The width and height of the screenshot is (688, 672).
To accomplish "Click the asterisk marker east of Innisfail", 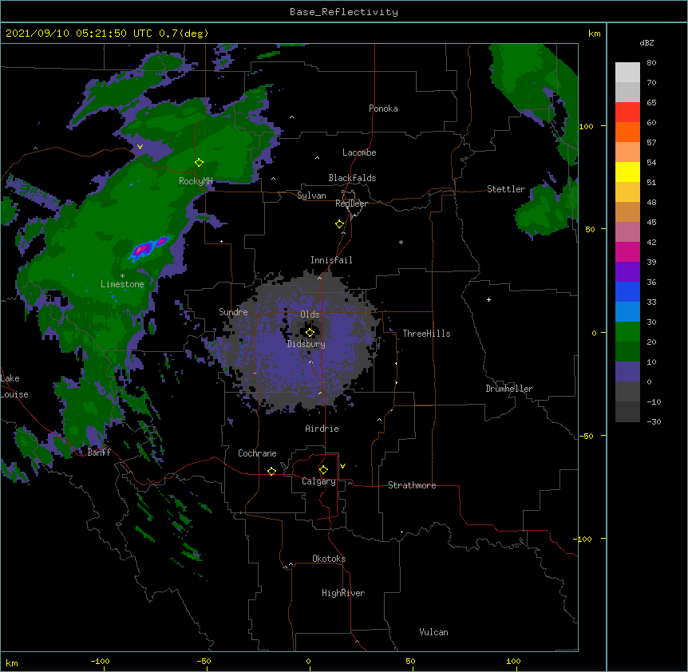I will tap(401, 242).
